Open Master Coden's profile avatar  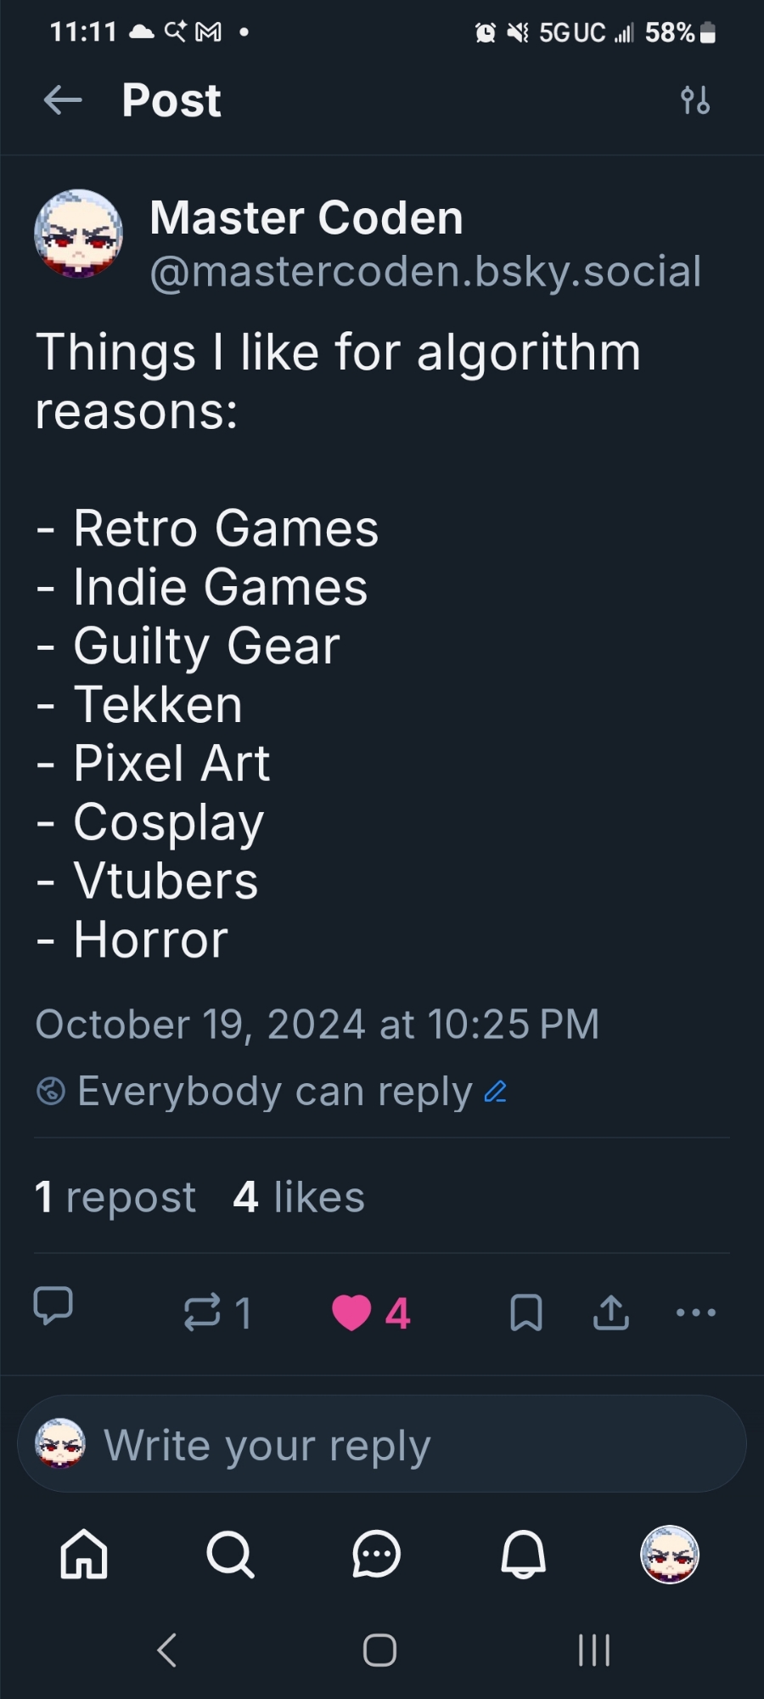[x=78, y=234]
